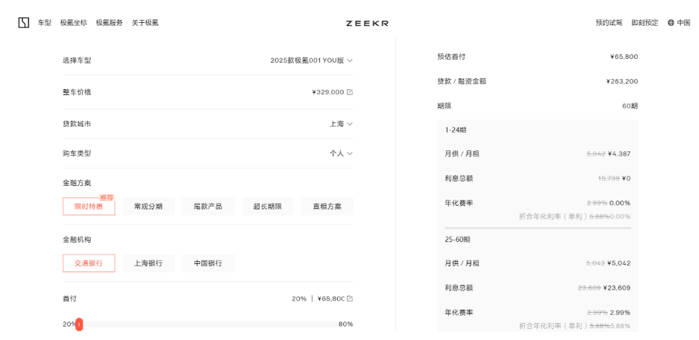Click the ZEEKR wordmark in header

(x=367, y=23)
